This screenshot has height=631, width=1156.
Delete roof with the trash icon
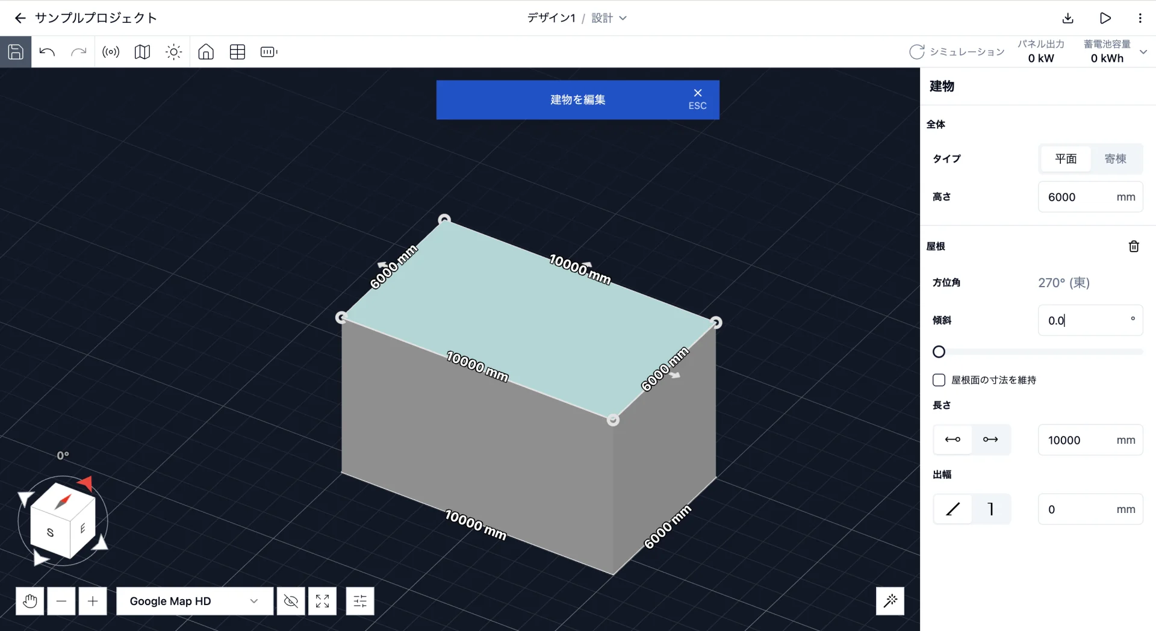pyautogui.click(x=1134, y=246)
